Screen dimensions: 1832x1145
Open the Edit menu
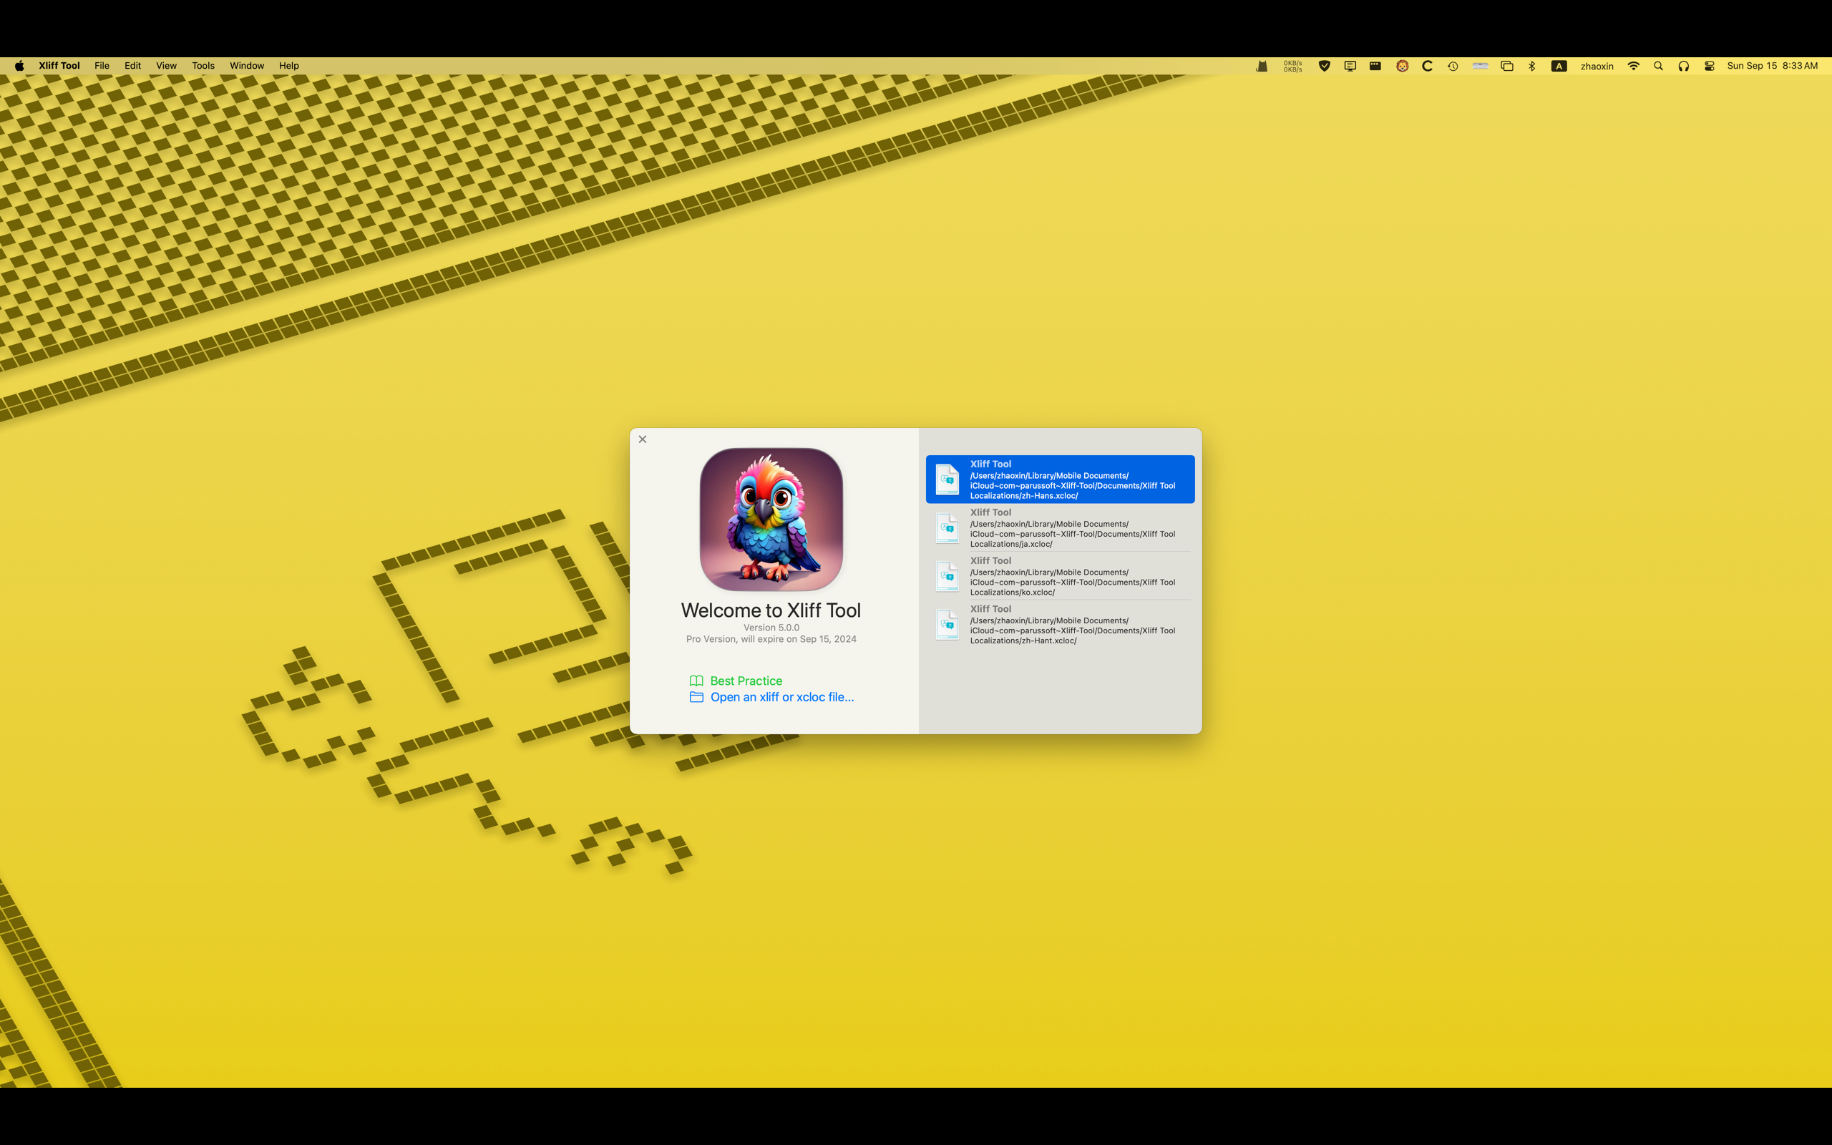click(132, 66)
